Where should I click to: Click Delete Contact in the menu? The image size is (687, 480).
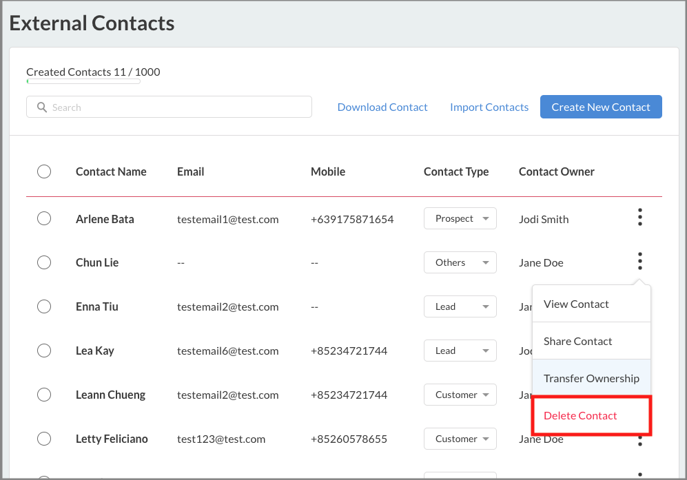pos(591,415)
